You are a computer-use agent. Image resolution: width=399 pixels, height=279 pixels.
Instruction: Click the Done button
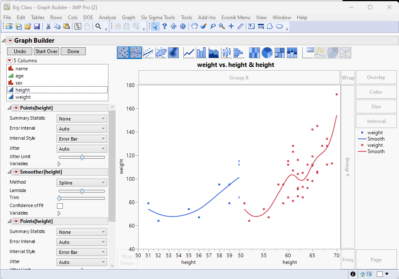click(73, 51)
